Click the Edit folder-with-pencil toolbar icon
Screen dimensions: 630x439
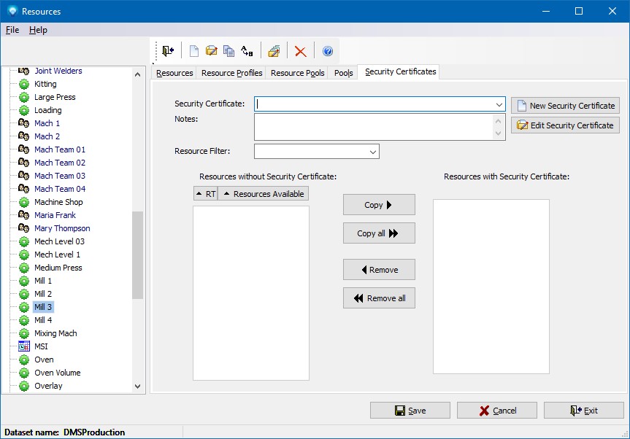(211, 51)
